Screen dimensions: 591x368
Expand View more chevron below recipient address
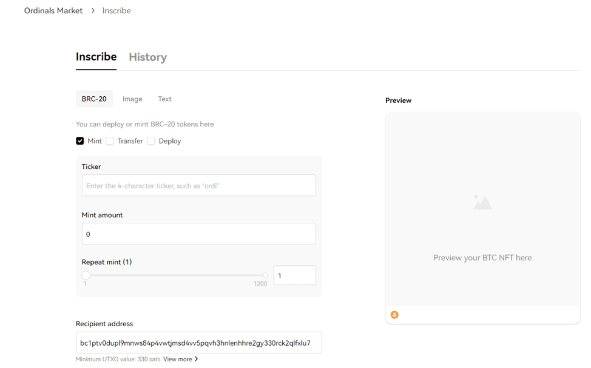196,359
